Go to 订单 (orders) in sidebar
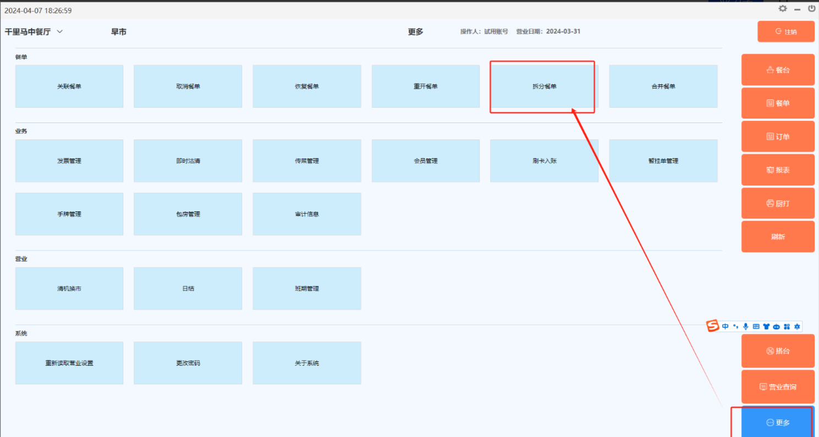819x437 pixels. [x=778, y=137]
